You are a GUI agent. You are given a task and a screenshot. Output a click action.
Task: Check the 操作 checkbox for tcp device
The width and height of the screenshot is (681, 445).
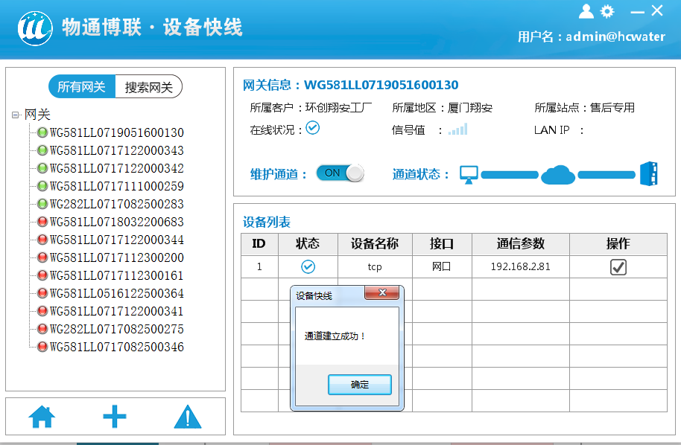tap(618, 267)
